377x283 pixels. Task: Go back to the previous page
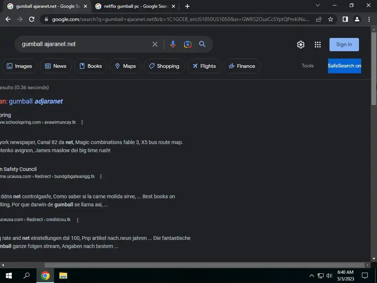coord(8,19)
